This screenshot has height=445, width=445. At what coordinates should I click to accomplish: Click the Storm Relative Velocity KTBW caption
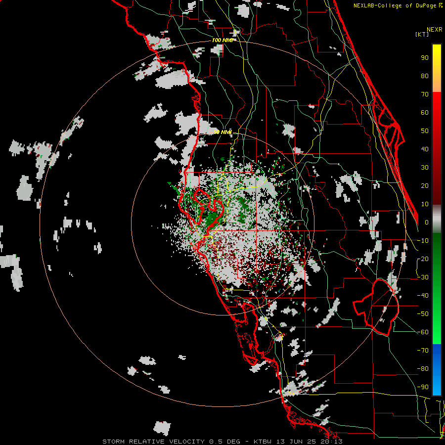(x=222, y=442)
